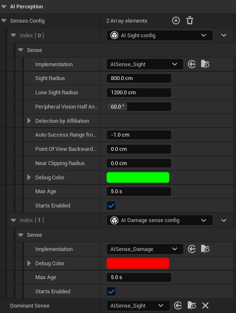Use selected asset for AISense_Sight Implementation
The height and width of the screenshot is (313, 236).
click(x=192, y=64)
